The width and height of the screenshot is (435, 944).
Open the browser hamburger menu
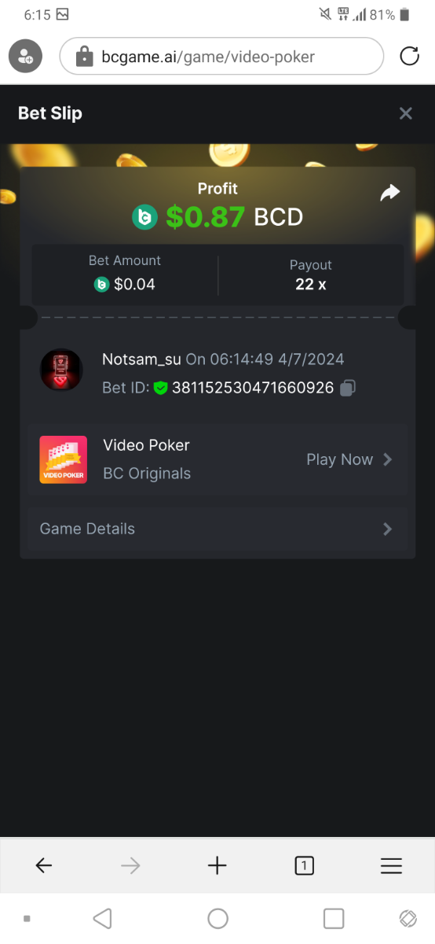click(391, 866)
